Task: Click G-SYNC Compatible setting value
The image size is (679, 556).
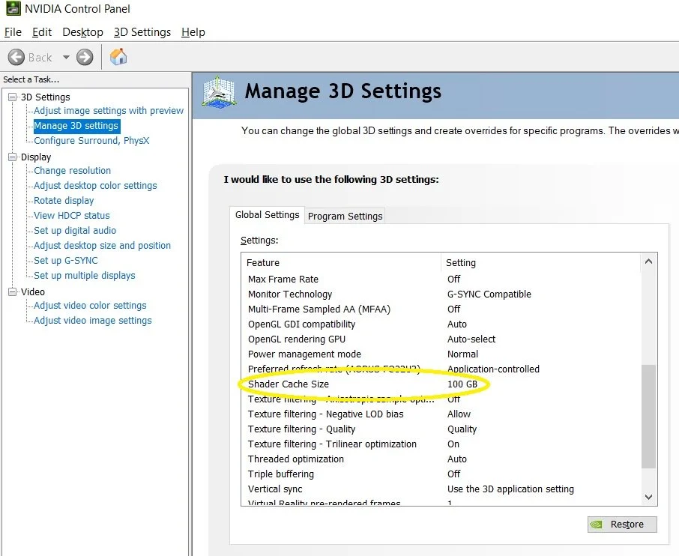Action: click(x=489, y=294)
